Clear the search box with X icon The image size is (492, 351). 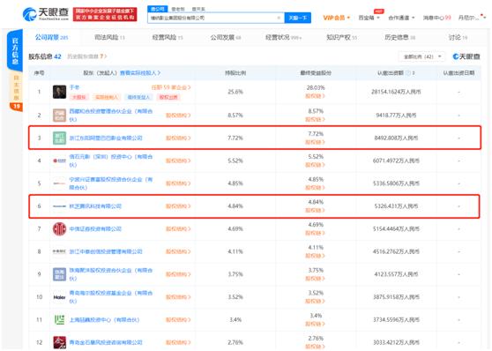pyautogui.click(x=279, y=18)
